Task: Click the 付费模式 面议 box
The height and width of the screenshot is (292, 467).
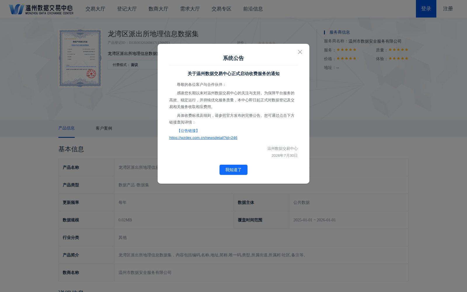Action: (x=133, y=65)
